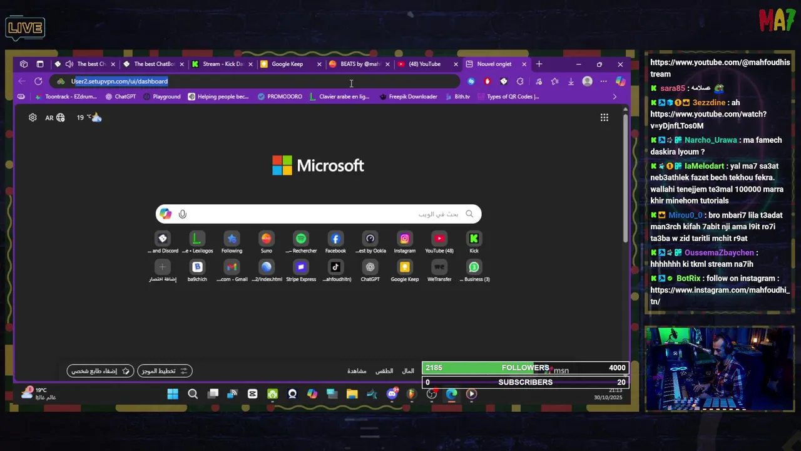The height and width of the screenshot is (451, 801).
Task: Open the ba9chich shortcut tile
Action: (197, 271)
